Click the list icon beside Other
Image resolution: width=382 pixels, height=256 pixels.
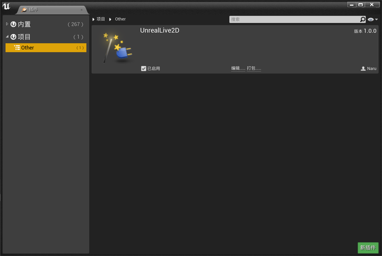click(x=17, y=48)
